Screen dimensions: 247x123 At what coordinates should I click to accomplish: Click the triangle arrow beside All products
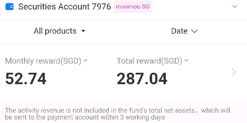[83, 31]
